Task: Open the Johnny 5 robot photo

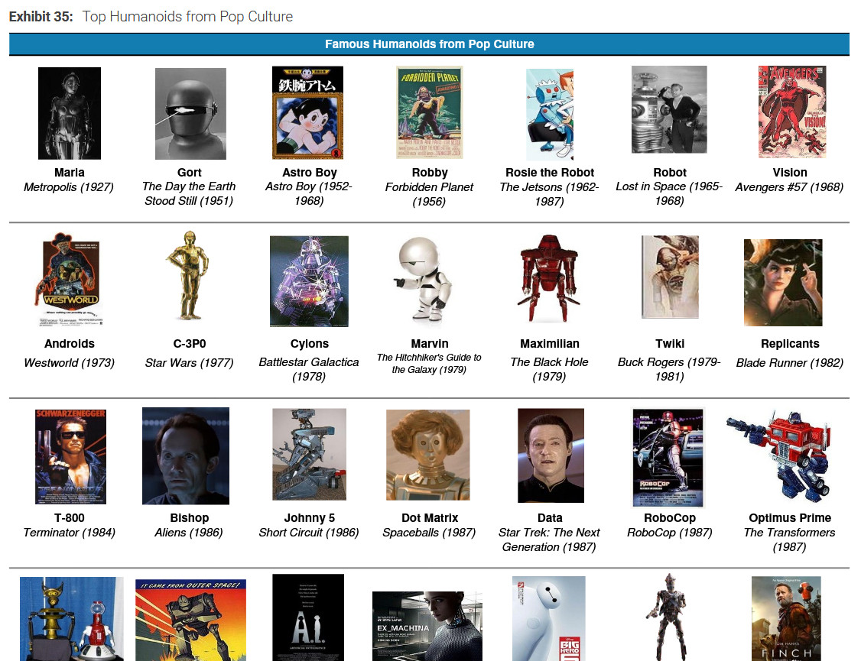Action: pos(309,454)
